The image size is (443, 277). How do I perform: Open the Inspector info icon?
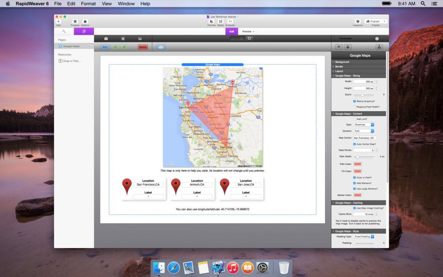pyautogui.click(x=358, y=21)
